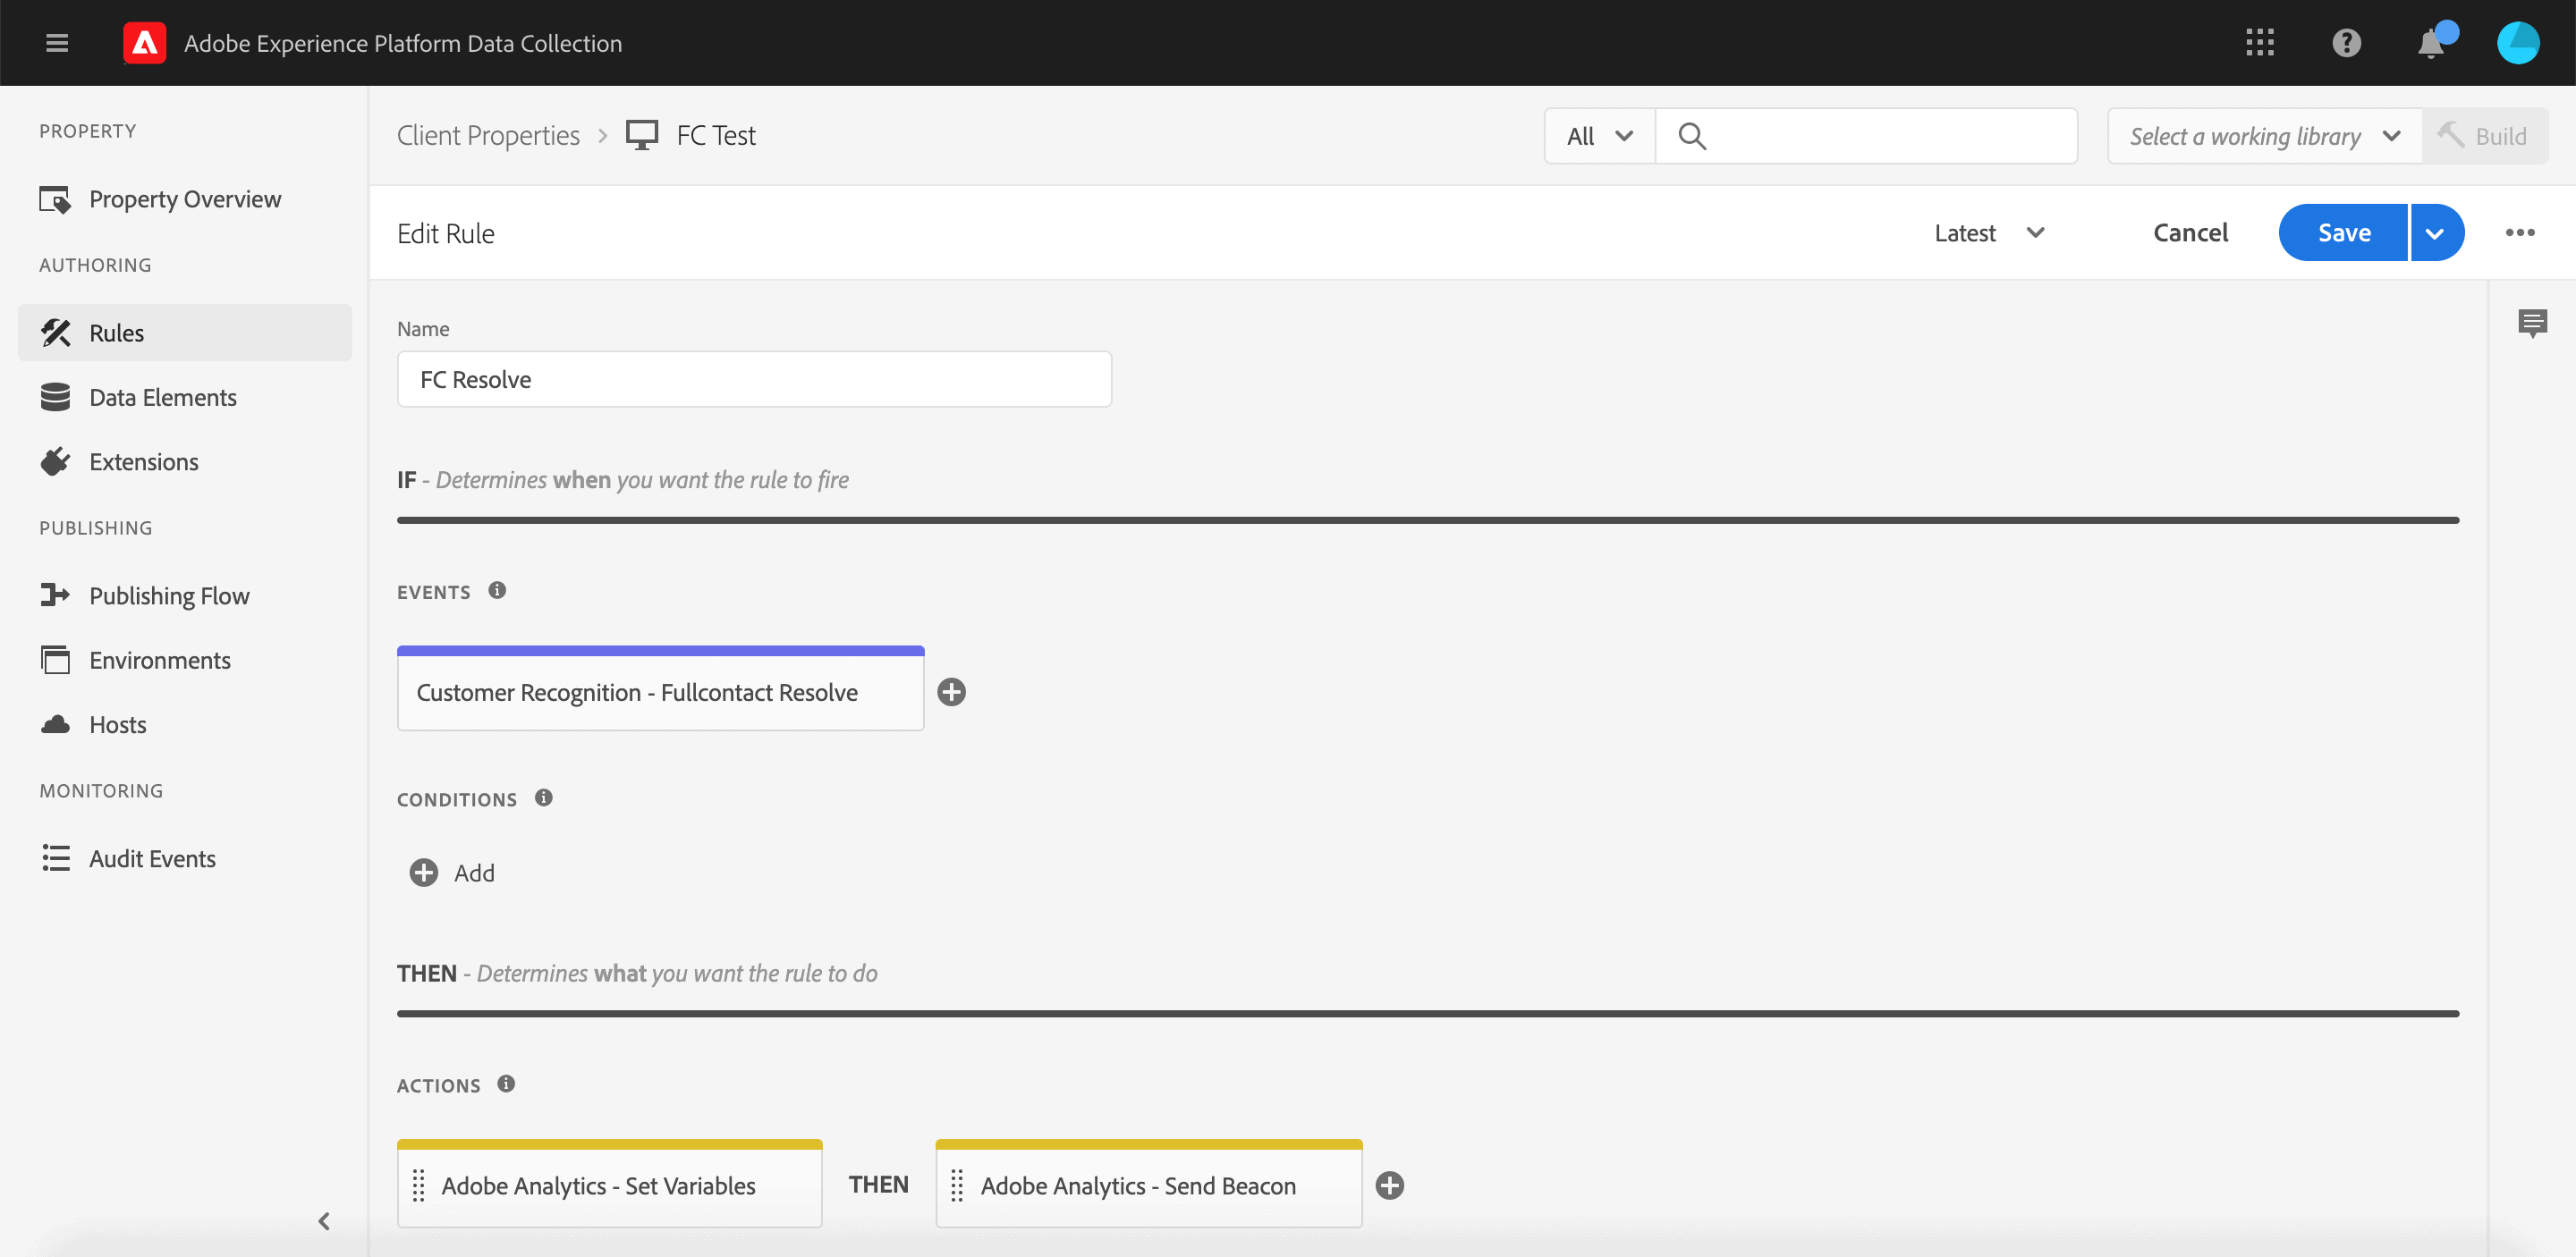
Task: Open the user profile avatar
Action: point(2517,43)
